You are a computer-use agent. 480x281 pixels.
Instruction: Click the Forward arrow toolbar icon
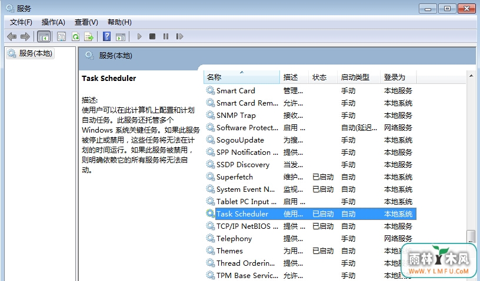(x=25, y=36)
